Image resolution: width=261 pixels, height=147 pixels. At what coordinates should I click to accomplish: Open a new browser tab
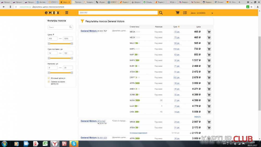click(x=239, y=2)
